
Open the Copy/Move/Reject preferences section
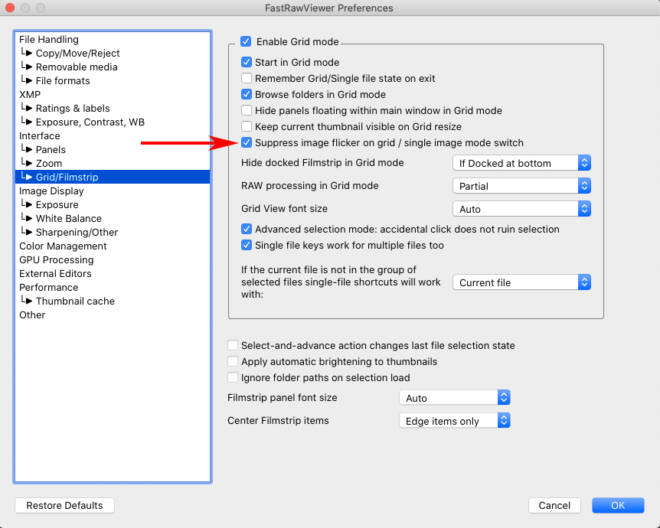coord(77,54)
